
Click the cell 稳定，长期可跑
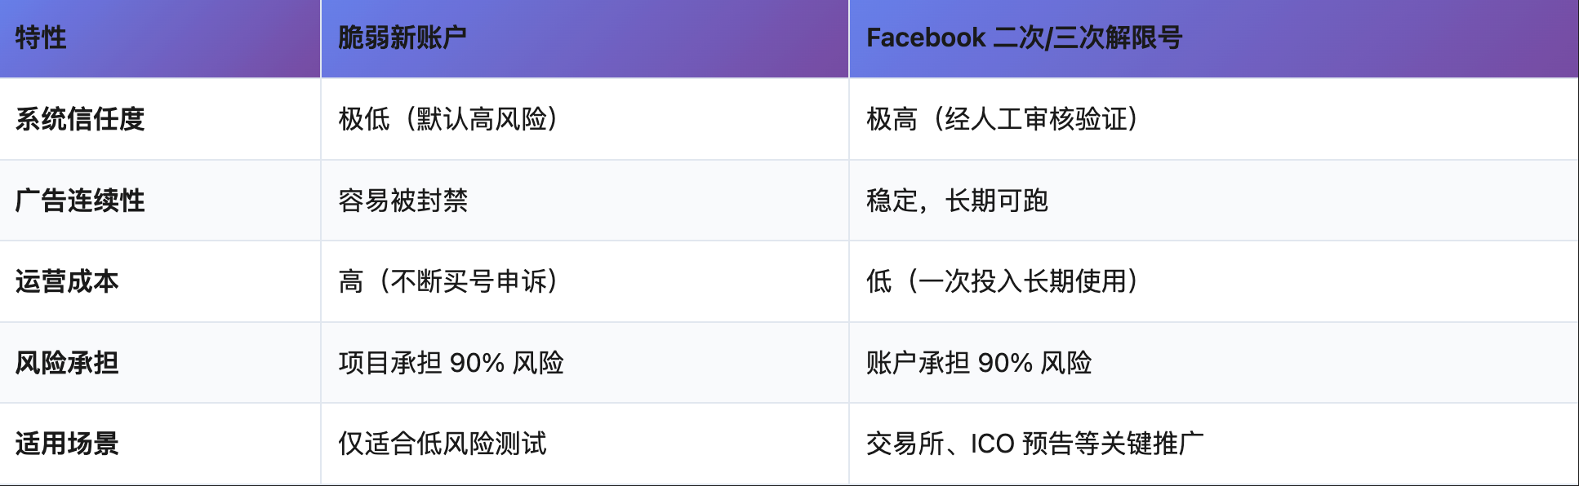click(x=957, y=201)
